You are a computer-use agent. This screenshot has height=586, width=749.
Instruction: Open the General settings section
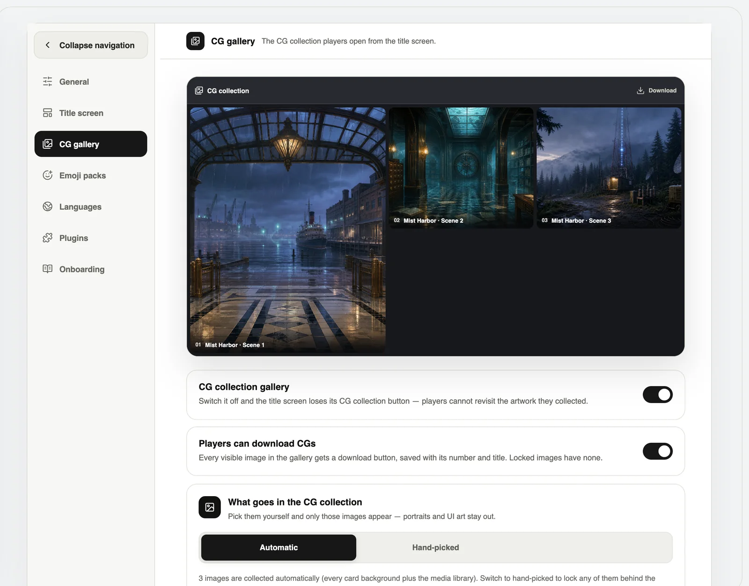click(x=91, y=81)
